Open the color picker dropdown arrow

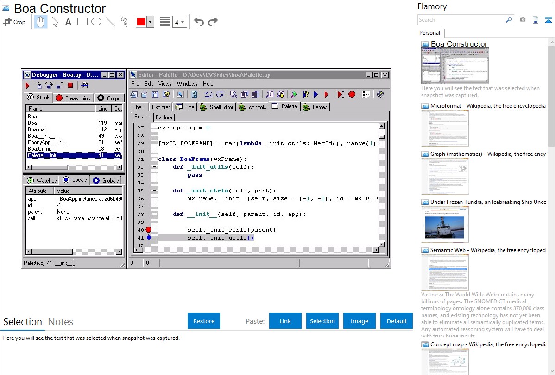coord(150,22)
